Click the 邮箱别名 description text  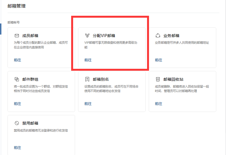click(x=111, y=89)
